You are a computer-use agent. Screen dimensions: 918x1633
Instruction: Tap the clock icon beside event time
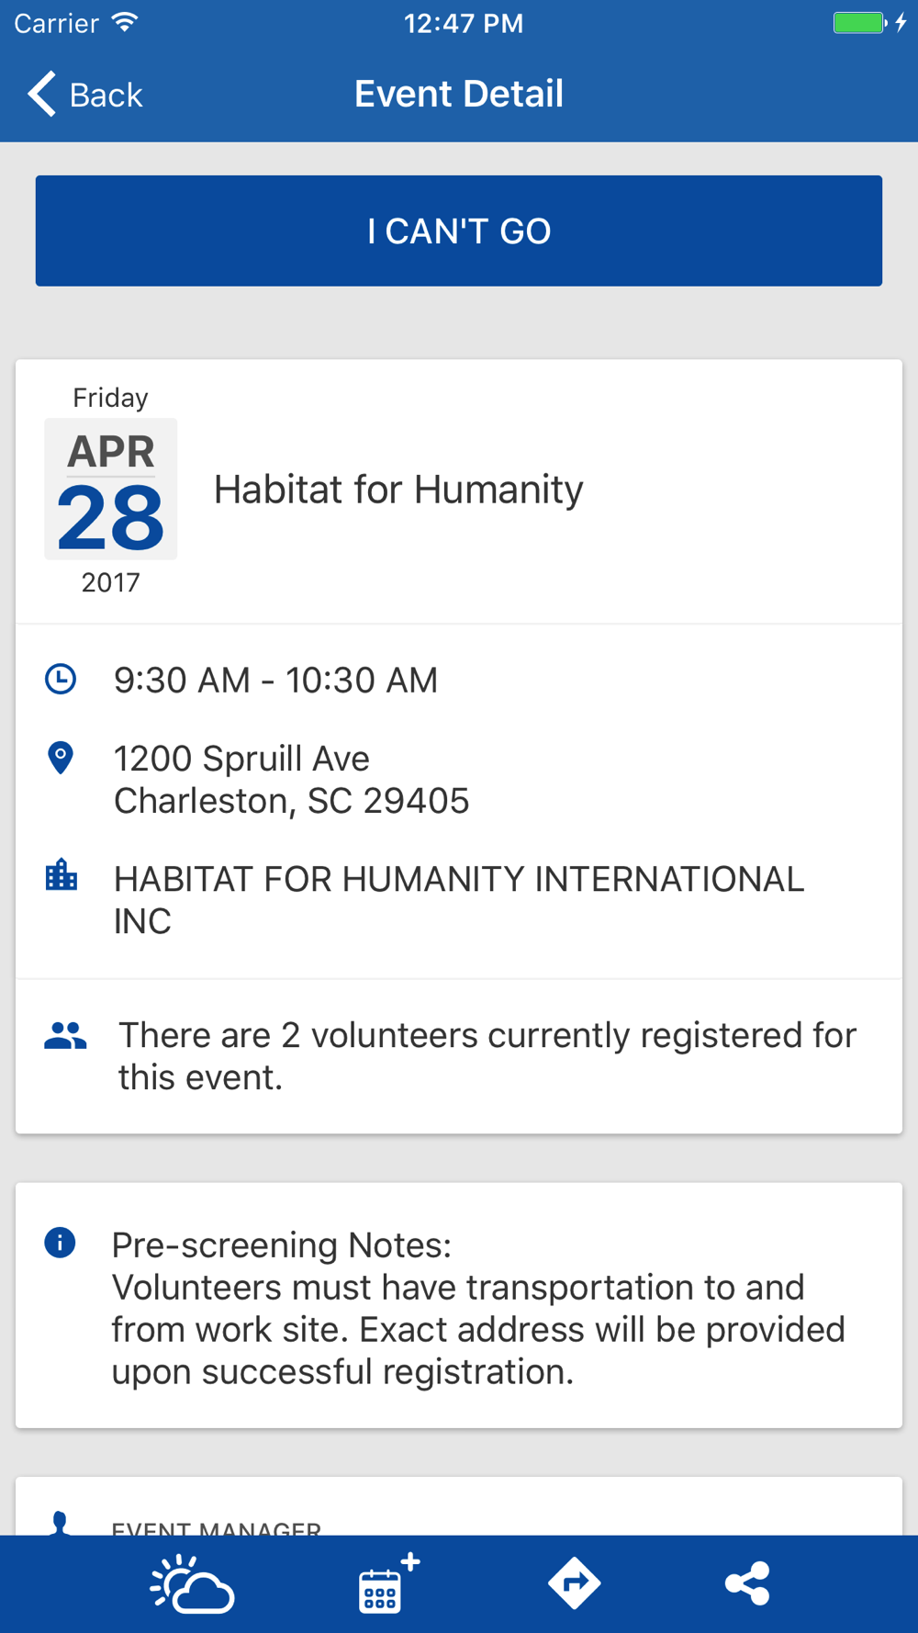point(61,680)
